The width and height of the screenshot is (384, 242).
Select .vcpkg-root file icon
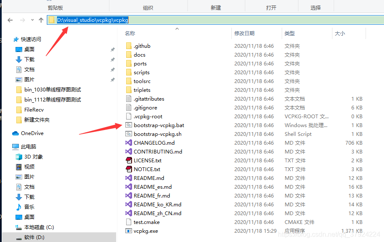pyautogui.click(x=129, y=116)
